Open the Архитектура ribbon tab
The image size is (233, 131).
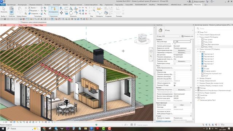click(x=11, y=5)
